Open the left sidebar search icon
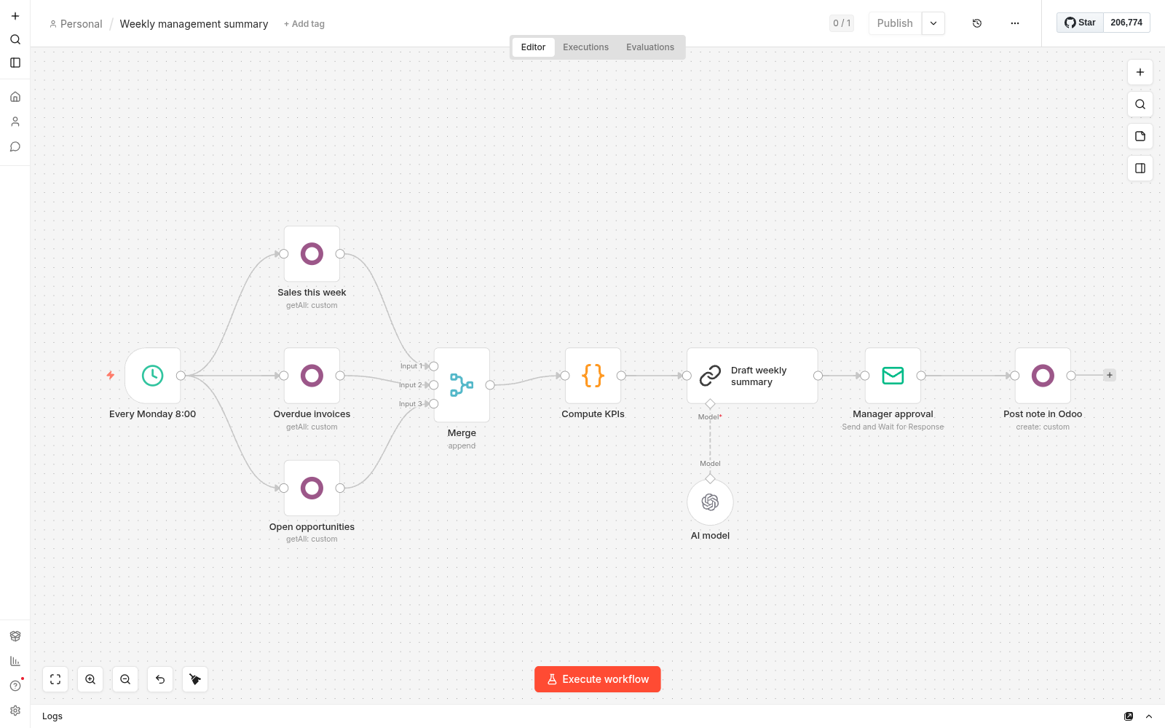Image resolution: width=1165 pixels, height=728 pixels. [x=15, y=39]
